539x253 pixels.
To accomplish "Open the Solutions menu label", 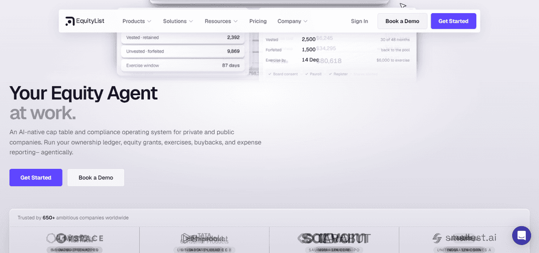I will (x=175, y=21).
